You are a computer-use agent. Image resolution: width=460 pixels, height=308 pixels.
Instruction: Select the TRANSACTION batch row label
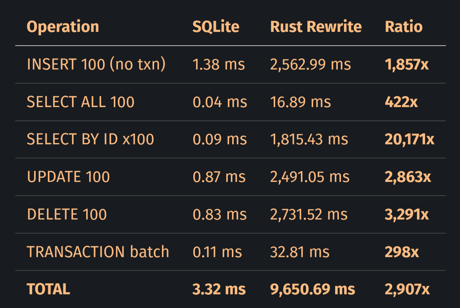[98, 252]
